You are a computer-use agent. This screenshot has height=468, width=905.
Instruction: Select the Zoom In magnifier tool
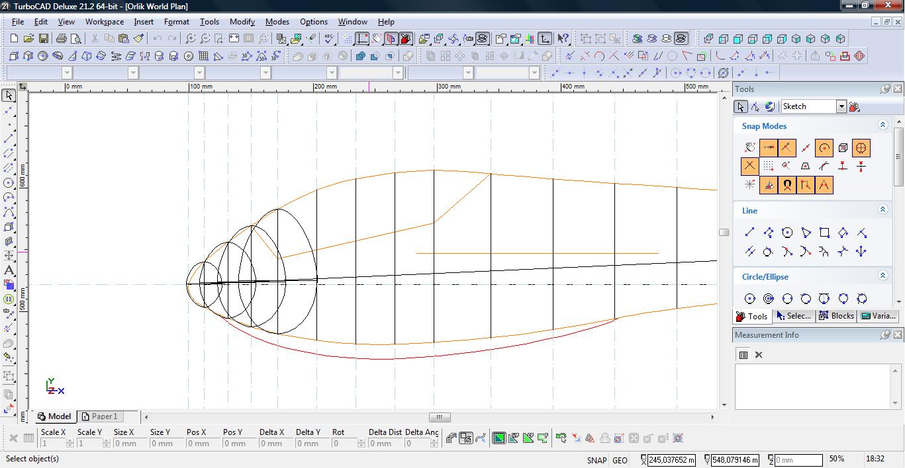point(191,39)
